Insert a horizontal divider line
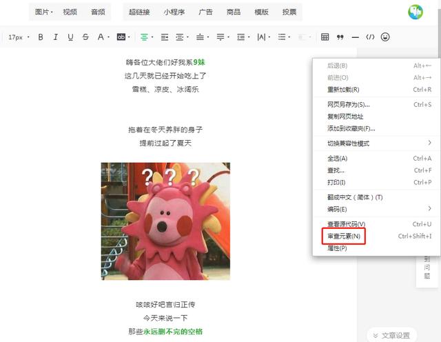This screenshot has width=441, height=342. (356, 37)
